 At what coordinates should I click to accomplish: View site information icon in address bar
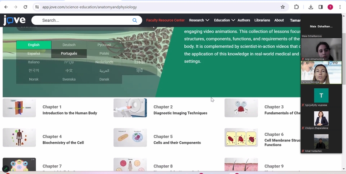[x=37, y=7]
